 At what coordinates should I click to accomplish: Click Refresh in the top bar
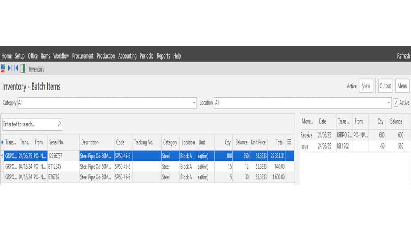[x=403, y=56]
